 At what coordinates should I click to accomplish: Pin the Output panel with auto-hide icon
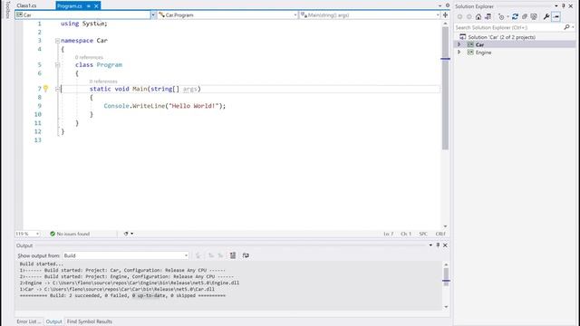438,245
